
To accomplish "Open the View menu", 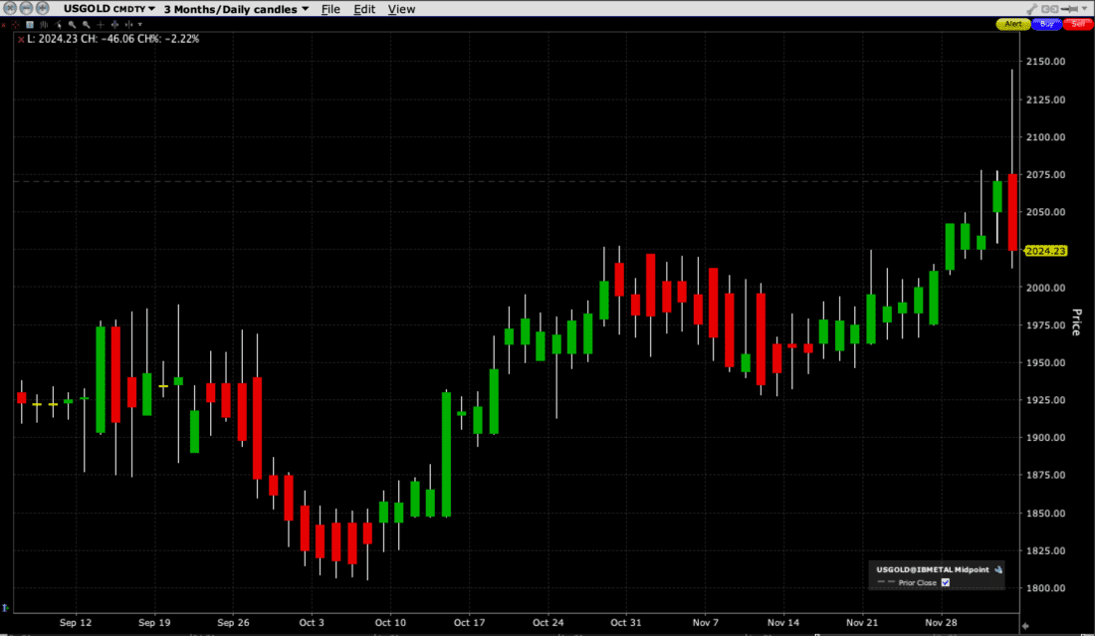I will (401, 9).
